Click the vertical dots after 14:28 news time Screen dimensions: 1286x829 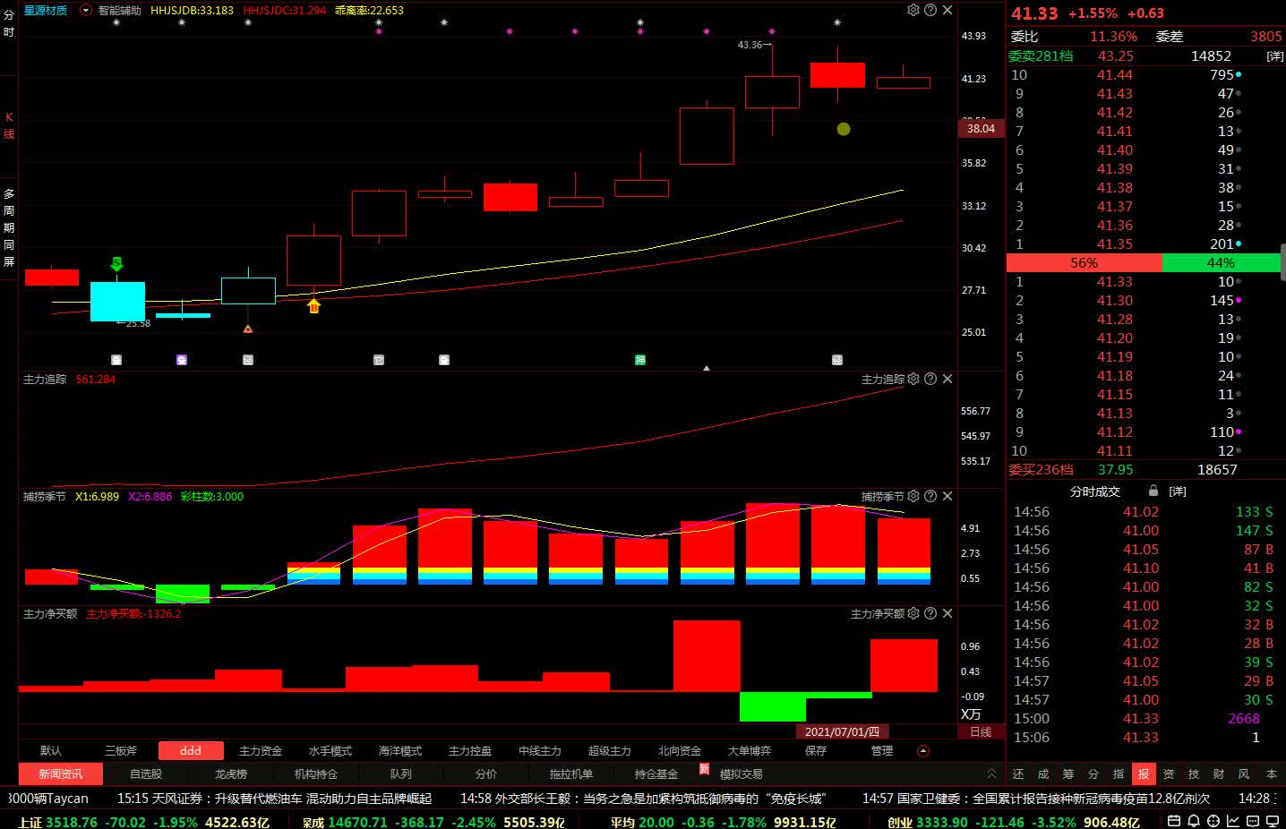tap(1275, 798)
